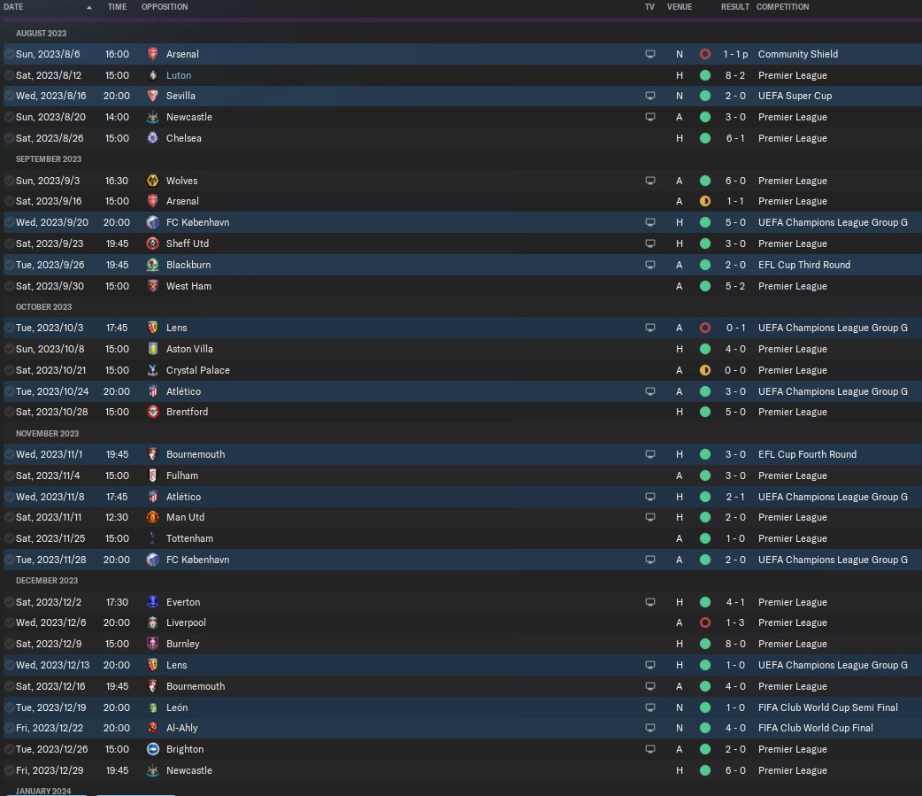922x796 pixels.
Task: Click the Sevilla club badge icon
Action: tap(152, 96)
